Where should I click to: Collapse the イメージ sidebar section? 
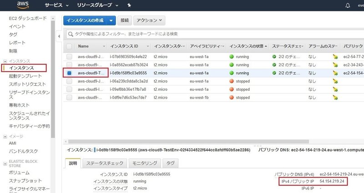(5, 137)
